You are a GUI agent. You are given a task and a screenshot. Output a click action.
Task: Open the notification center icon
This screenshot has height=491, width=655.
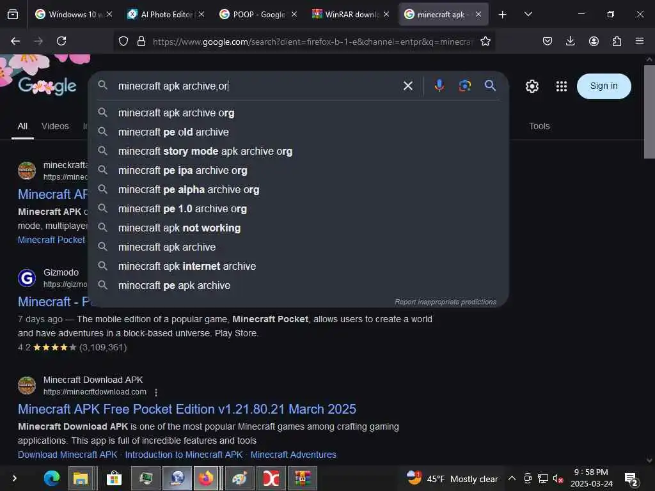631,479
